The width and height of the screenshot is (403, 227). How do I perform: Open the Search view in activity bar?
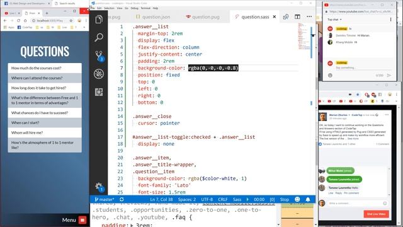click(x=99, y=38)
